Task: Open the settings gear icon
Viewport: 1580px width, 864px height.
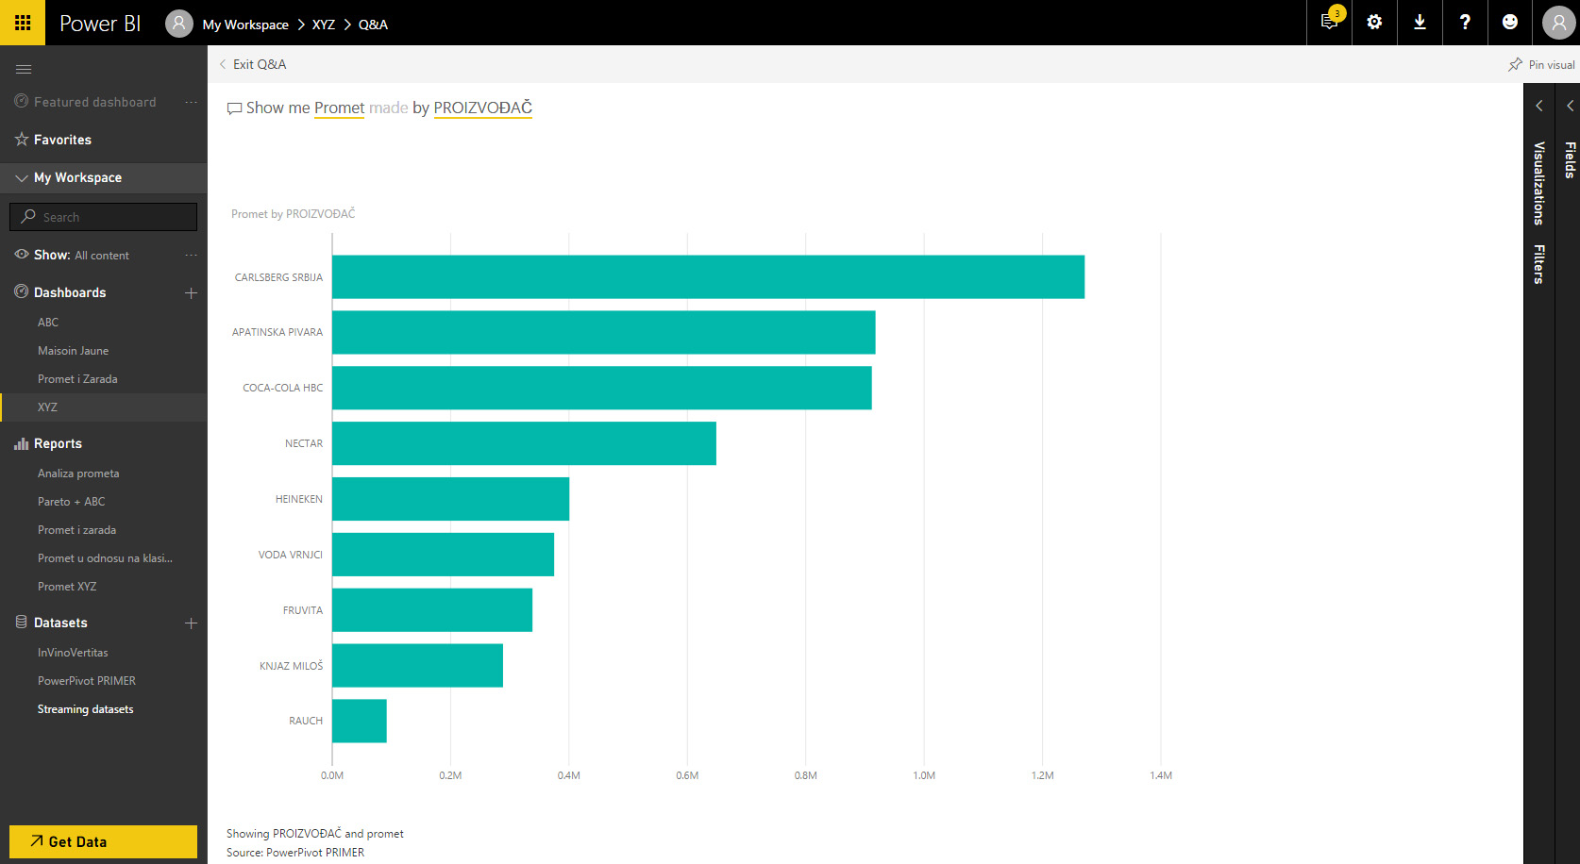Action: pos(1374,23)
